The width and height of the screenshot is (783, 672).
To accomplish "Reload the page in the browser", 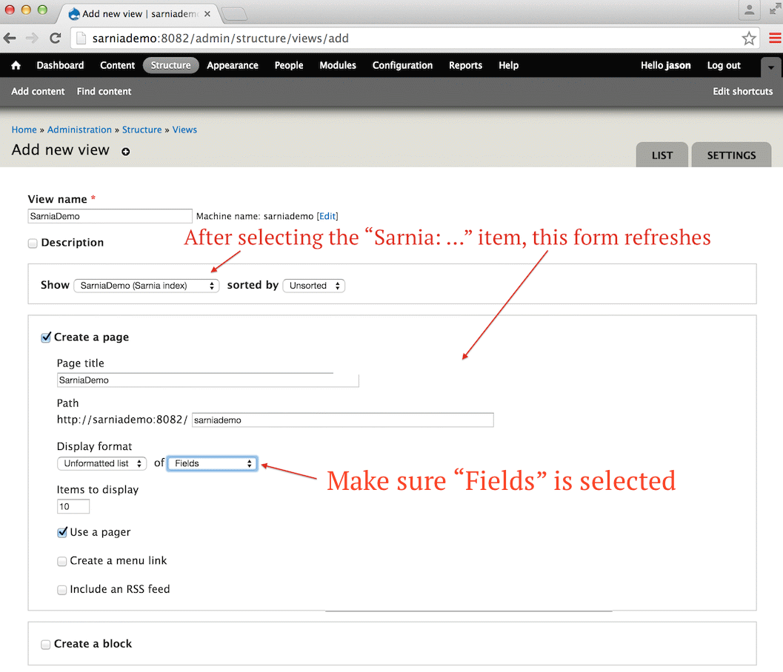I will pyautogui.click(x=55, y=38).
